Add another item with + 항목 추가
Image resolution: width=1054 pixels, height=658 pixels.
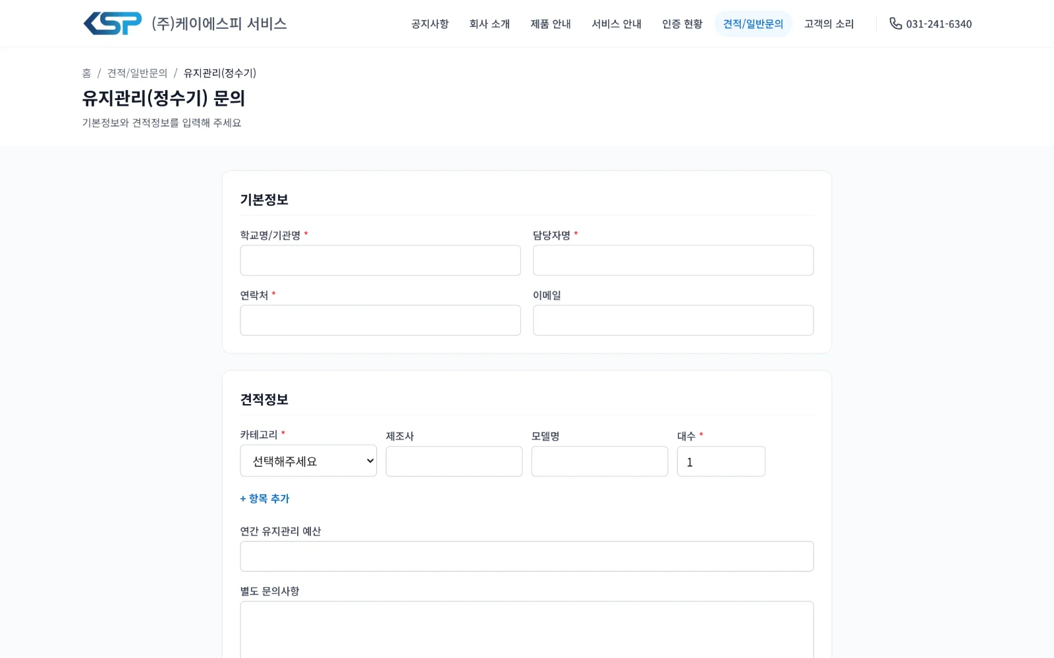(265, 499)
